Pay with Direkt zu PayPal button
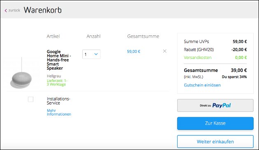 [215, 105]
